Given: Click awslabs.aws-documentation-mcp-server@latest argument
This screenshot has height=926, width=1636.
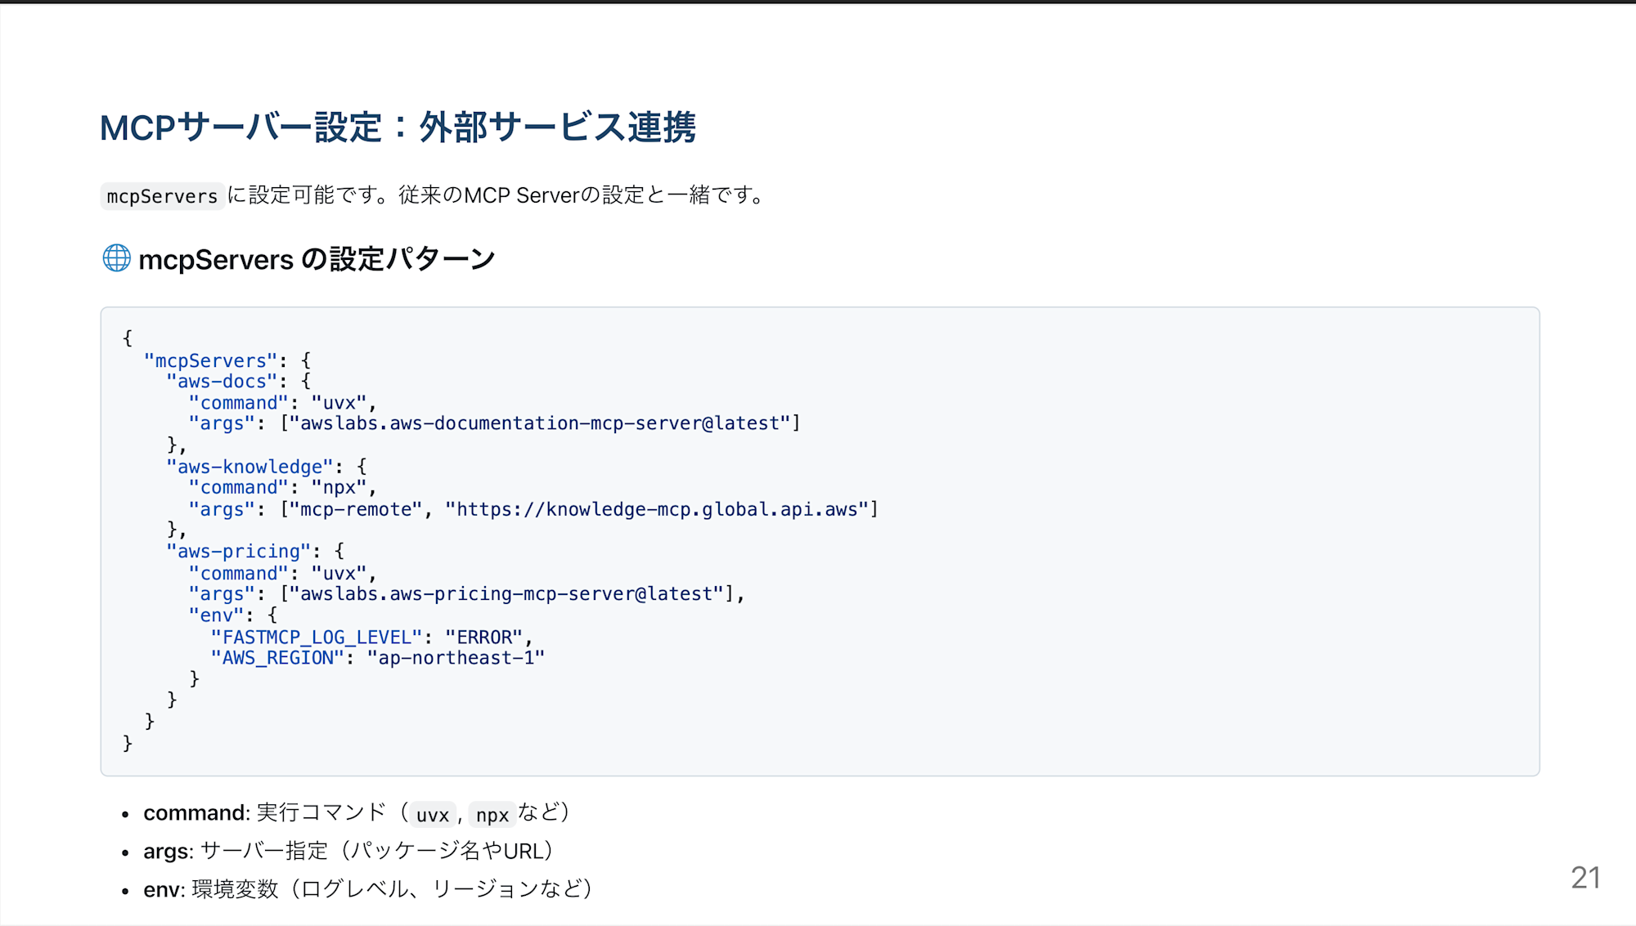Looking at the screenshot, I should (x=540, y=423).
